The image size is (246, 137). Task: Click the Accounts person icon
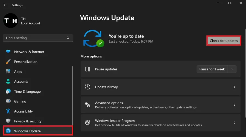click(8, 81)
